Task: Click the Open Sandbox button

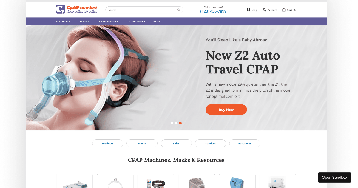Action: [x=334, y=178]
